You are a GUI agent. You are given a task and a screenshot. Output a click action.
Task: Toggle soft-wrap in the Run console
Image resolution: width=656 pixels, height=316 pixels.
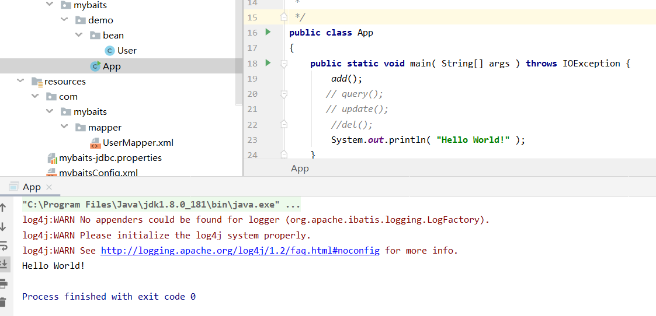point(4,245)
